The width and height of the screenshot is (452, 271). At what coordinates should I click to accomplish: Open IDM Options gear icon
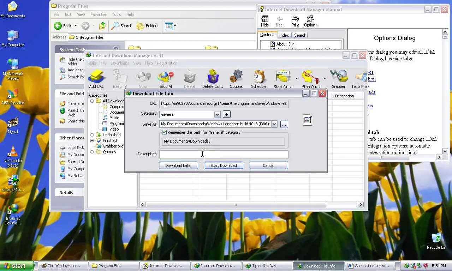(236, 78)
